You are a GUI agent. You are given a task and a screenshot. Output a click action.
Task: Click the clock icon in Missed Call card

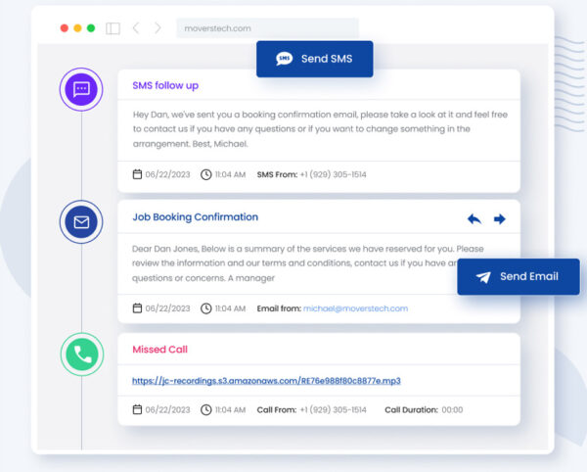click(205, 409)
